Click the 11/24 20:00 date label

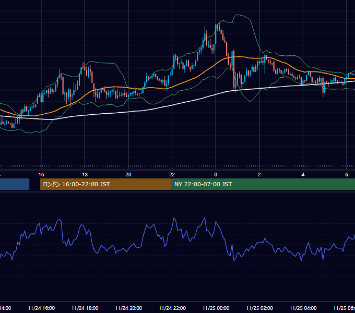[x=128, y=308]
